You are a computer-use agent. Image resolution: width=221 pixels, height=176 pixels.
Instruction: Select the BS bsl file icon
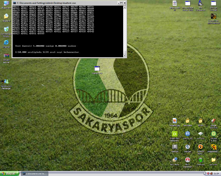(188, 135)
